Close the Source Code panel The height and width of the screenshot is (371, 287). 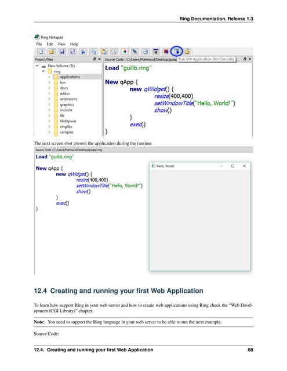(250, 59)
